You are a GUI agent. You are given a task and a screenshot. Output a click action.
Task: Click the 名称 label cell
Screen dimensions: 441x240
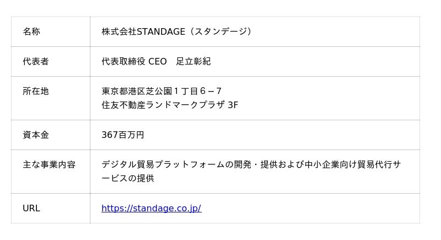[31, 32]
